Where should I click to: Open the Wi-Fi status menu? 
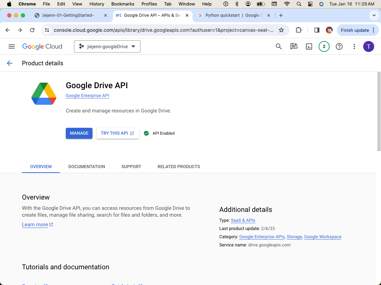287,4
